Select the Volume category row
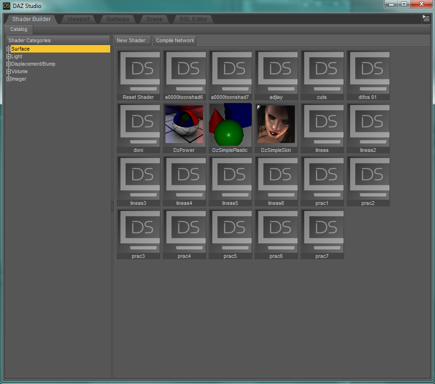The width and height of the screenshot is (435, 384). (x=58, y=71)
